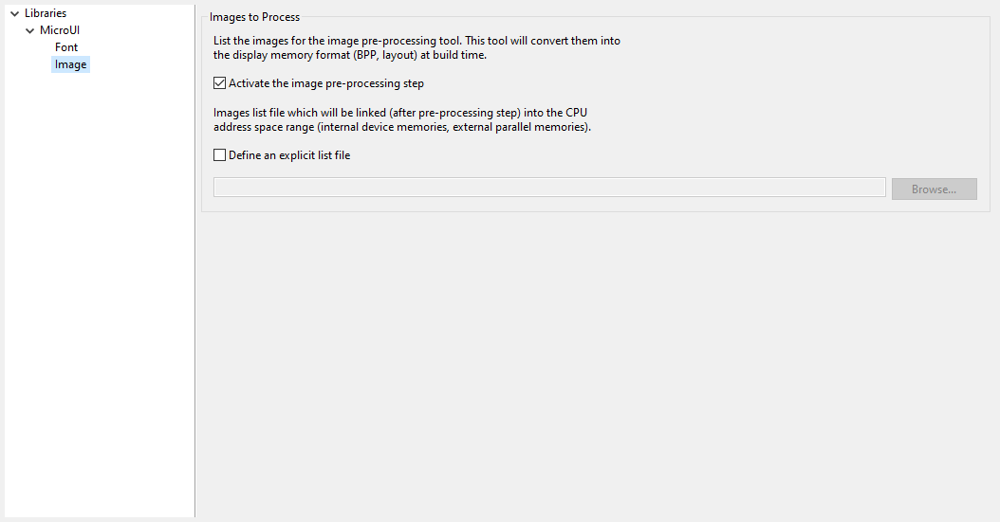
Task: Click the "display memory format (BPP, layout)" text line
Action: 350,55
